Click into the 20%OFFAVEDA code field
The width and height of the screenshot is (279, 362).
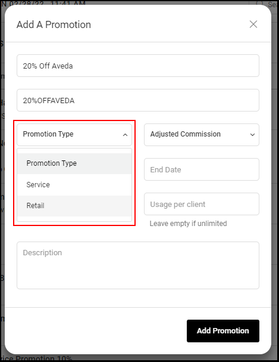coord(138,100)
